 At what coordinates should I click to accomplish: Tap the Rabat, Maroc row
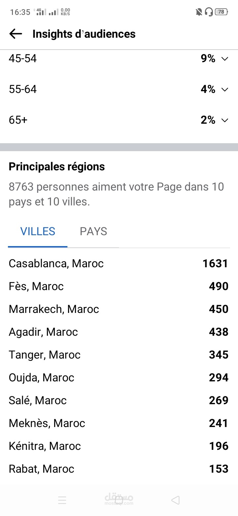(x=119, y=469)
